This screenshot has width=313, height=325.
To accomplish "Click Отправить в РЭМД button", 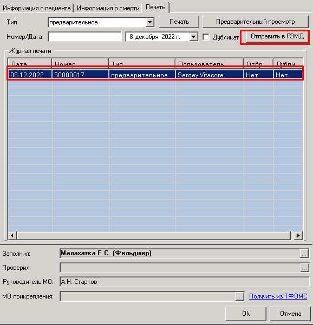I will (277, 36).
